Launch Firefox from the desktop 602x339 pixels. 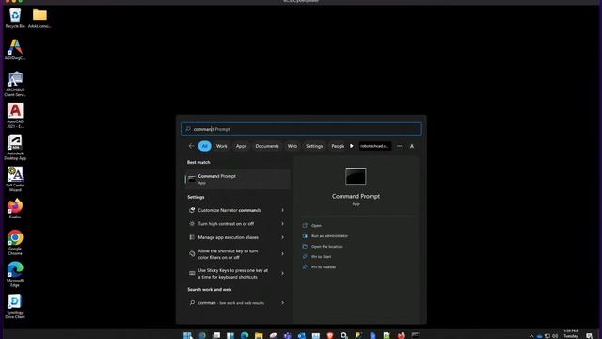[15, 209]
